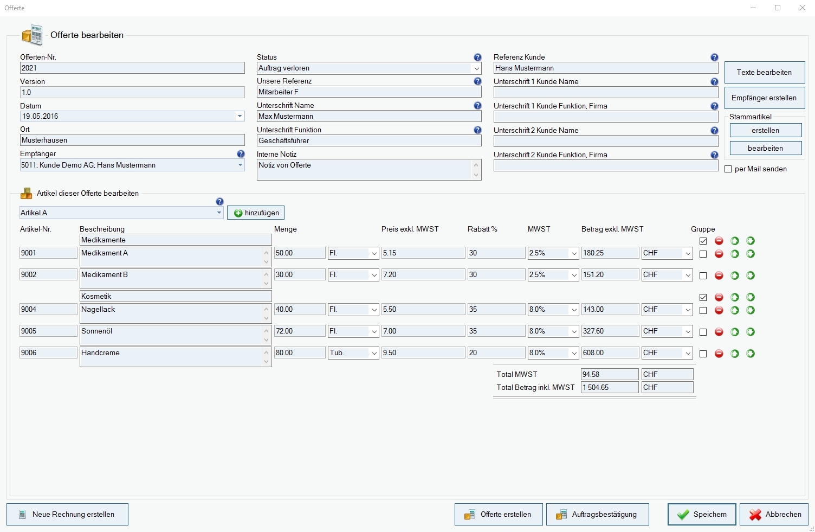
Task: Uncheck Gruppe checkbox for Medikamente
Action: 703,241
